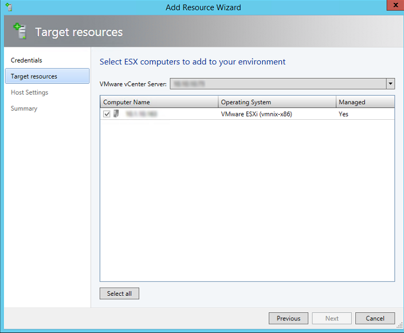Sort by the Computer Name column header

pyautogui.click(x=159, y=102)
